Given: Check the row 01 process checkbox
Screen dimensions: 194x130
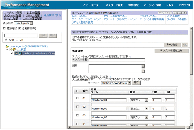Looking at the screenshot, I should click(77, 98).
